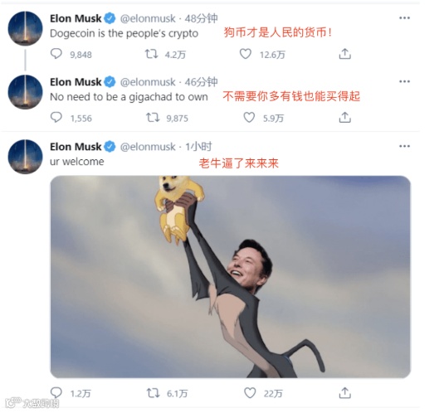Screen dimensions: 439x413
Task: Reply to the gigachad tweet
Action: click(56, 117)
